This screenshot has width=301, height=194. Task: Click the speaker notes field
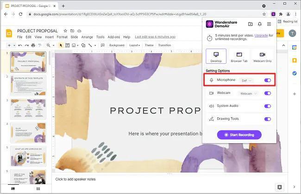[169, 179]
